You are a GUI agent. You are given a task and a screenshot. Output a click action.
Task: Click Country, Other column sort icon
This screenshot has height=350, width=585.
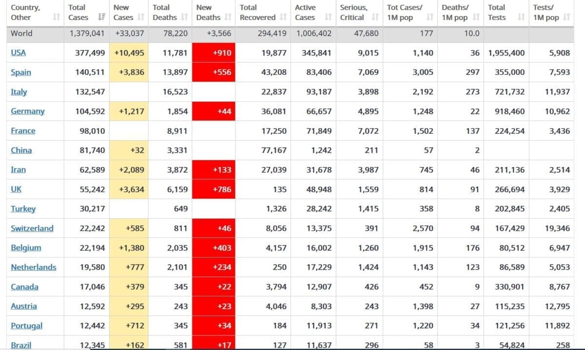[57, 18]
